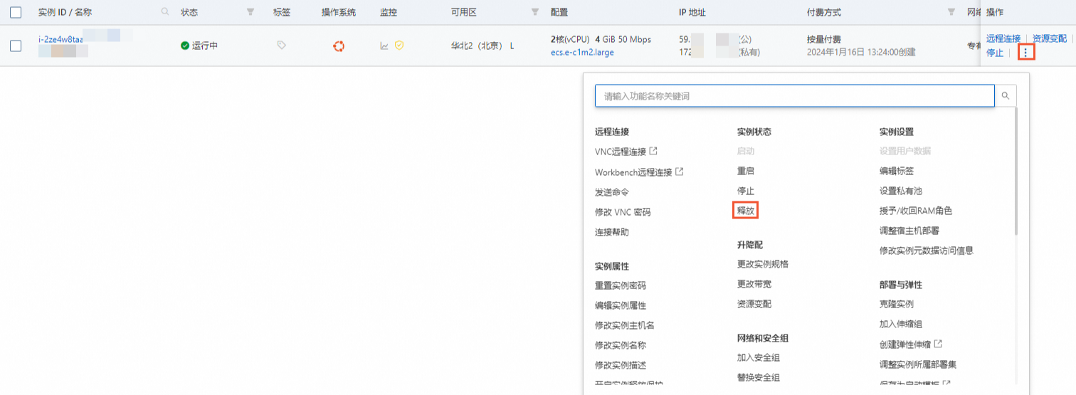Click search icon in instance ID column header
This screenshot has height=395, width=1076.
pos(165,12)
